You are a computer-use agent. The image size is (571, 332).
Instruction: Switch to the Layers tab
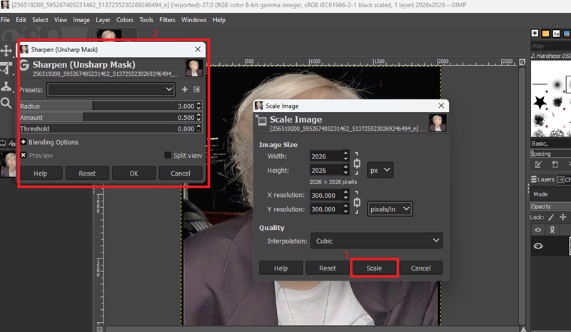[542, 179]
